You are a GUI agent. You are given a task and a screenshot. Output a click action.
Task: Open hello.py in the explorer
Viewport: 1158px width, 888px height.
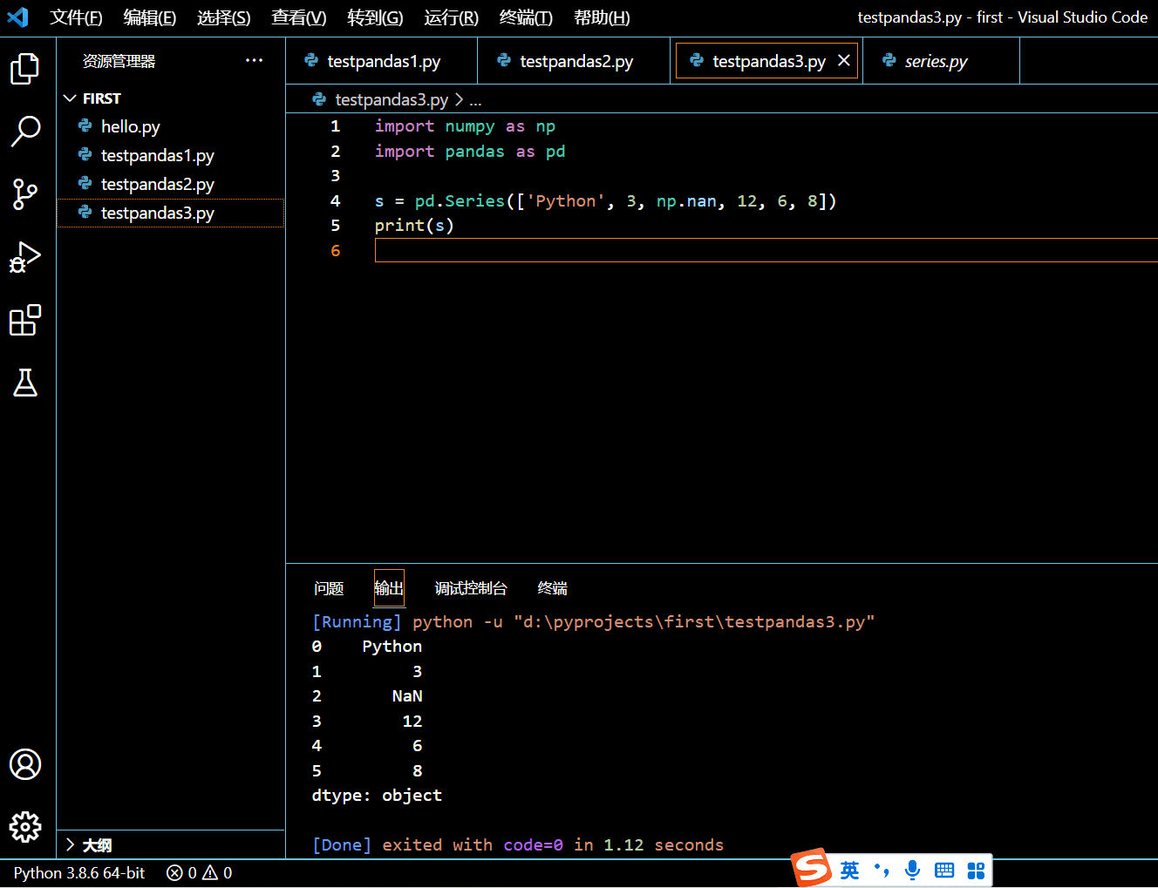(171, 126)
